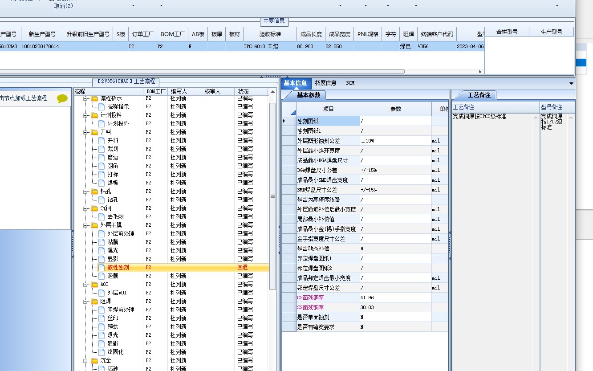
Task: Click the document icon beside 阻焊前处理
Action: (102, 310)
